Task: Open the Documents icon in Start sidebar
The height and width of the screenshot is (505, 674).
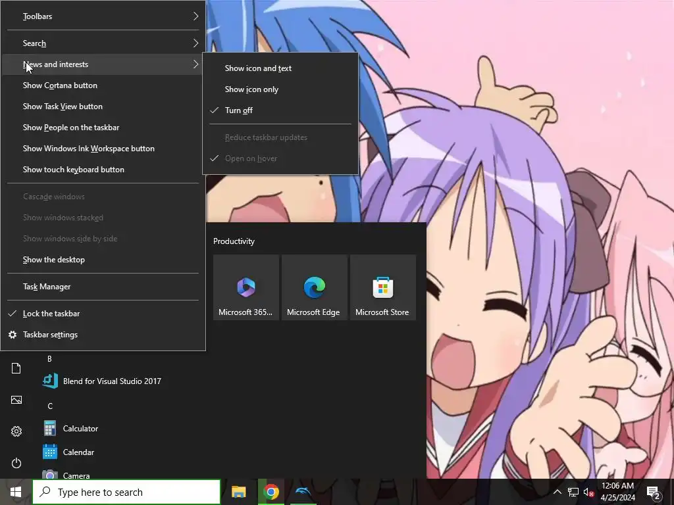Action: point(16,368)
